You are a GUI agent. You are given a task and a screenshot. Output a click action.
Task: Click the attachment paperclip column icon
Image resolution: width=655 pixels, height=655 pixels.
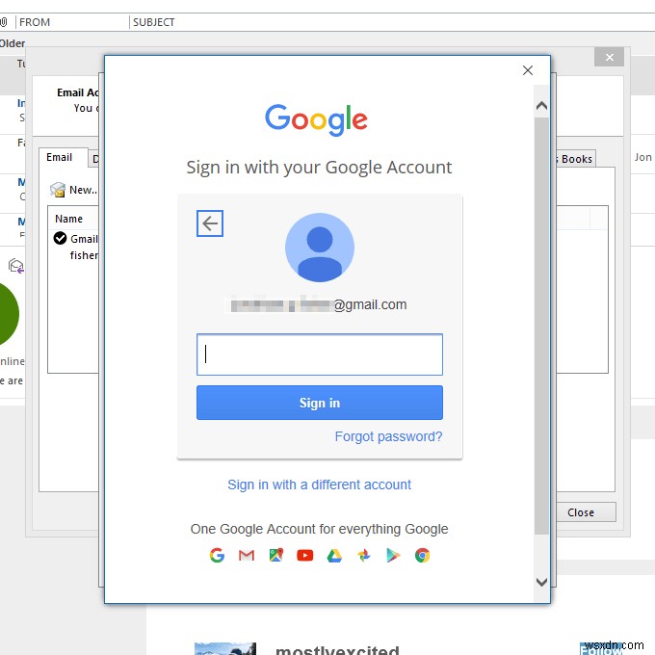tap(3, 22)
